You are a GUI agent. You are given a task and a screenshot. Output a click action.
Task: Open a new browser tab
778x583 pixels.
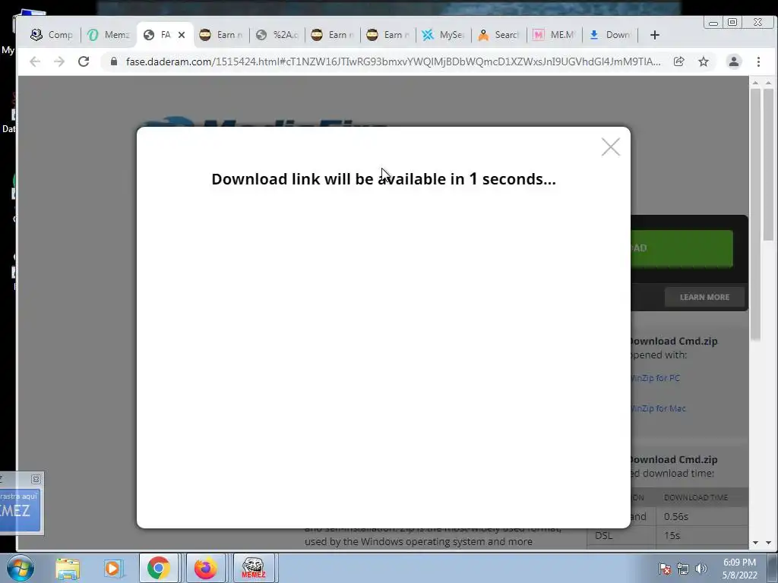click(654, 35)
